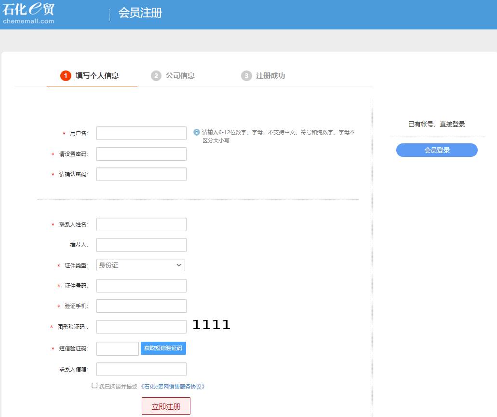Image resolution: width=497 pixels, height=417 pixels.
Task: Click the 证件号码 input field
Action: 141,286
